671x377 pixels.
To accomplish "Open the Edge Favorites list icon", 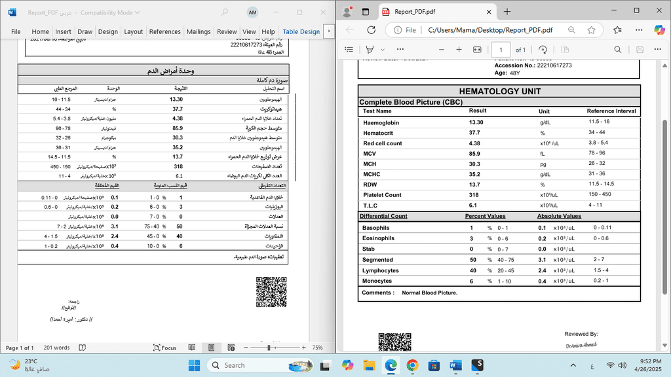I will 617,30.
